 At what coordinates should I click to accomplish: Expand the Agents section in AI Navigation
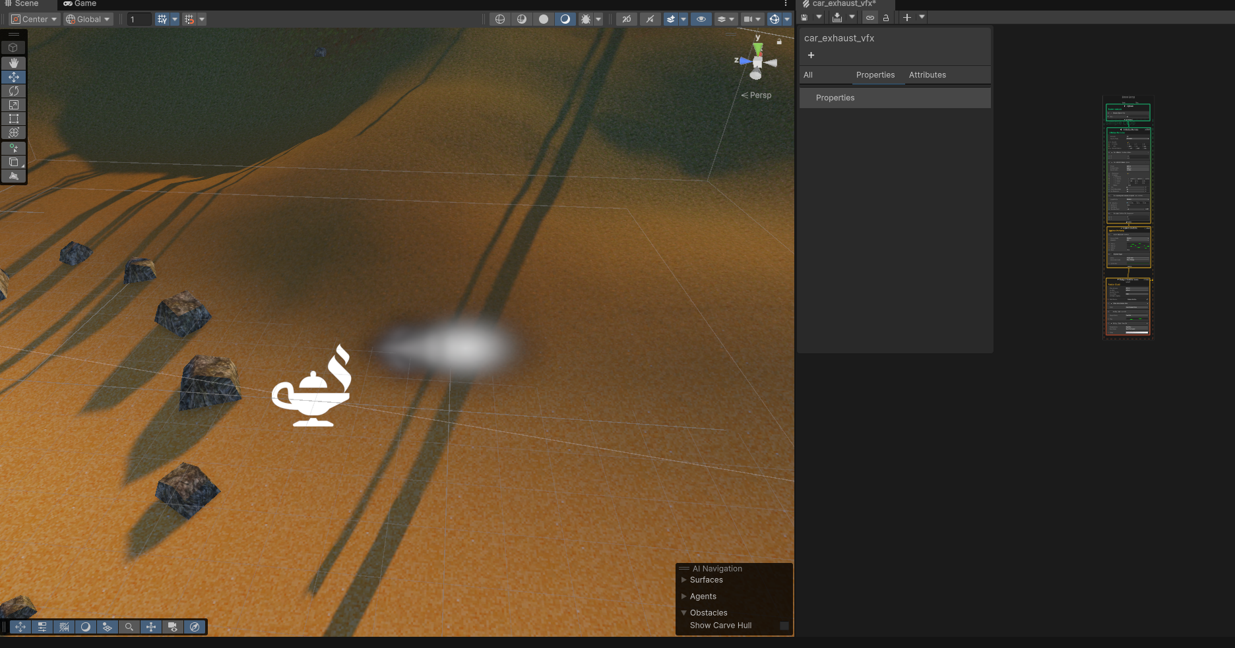click(684, 597)
